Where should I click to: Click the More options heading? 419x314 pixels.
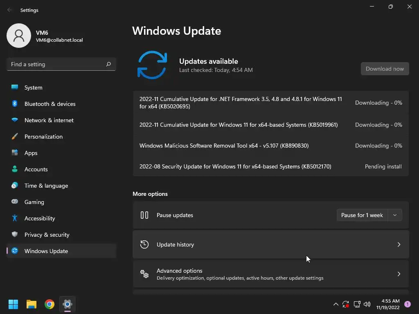(150, 194)
